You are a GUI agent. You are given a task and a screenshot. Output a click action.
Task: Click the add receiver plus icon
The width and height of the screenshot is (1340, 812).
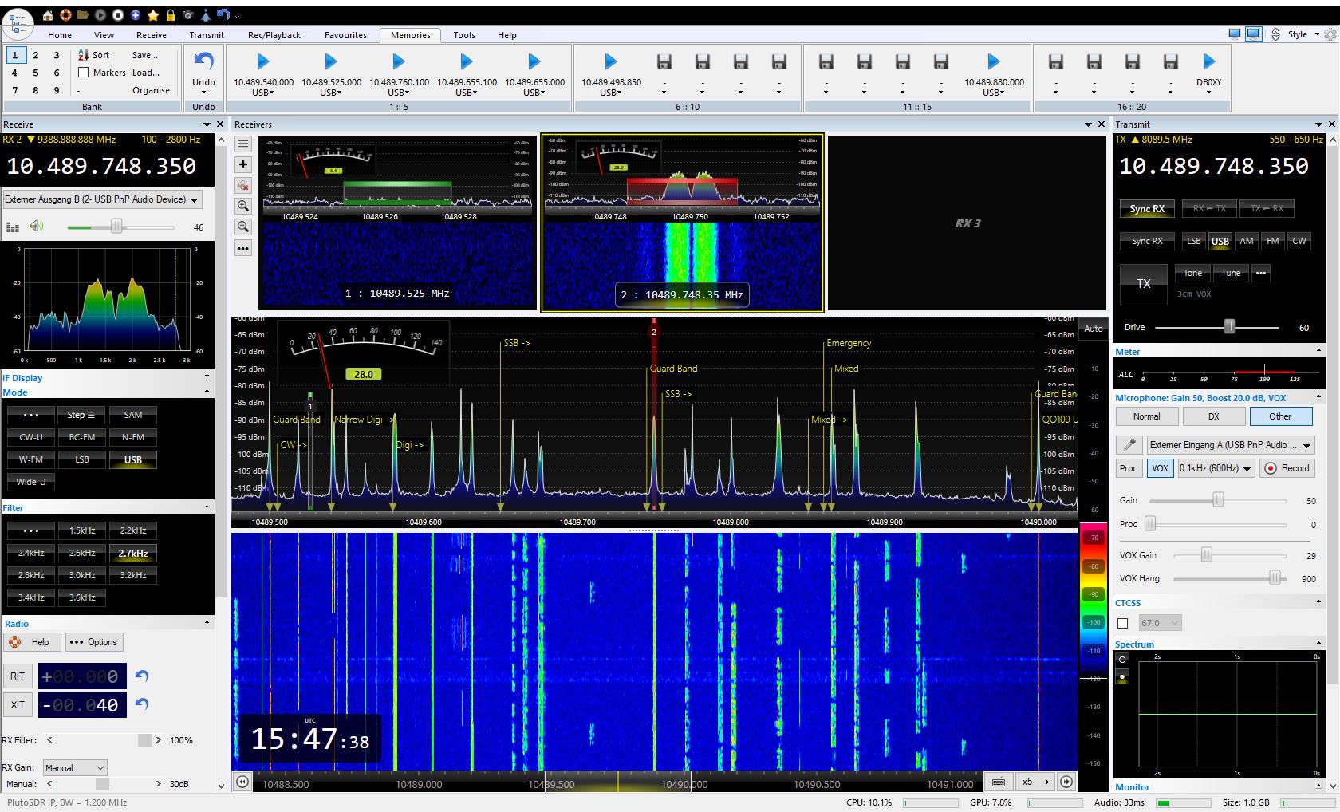tap(243, 164)
